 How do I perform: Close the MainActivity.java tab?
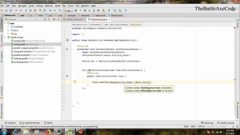[x=109, y=19]
